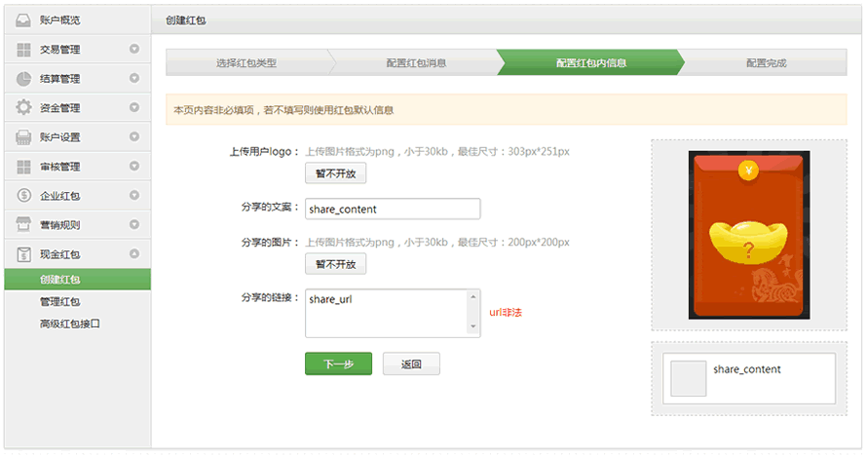Expand the 交易管理 arrow

[x=134, y=50]
